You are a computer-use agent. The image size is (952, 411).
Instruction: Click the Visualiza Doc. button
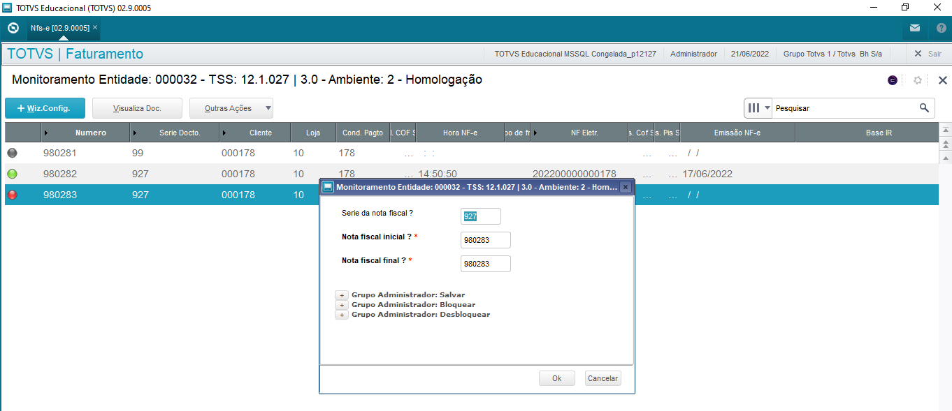click(137, 108)
